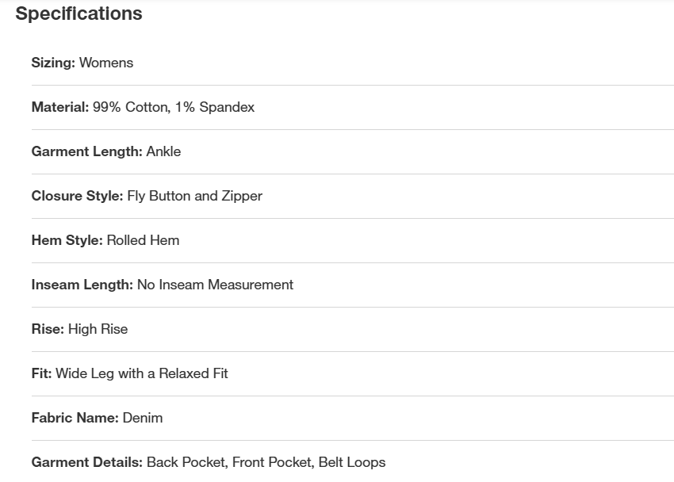Click the Specifications heading
This screenshot has width=674, height=482.
tap(79, 13)
